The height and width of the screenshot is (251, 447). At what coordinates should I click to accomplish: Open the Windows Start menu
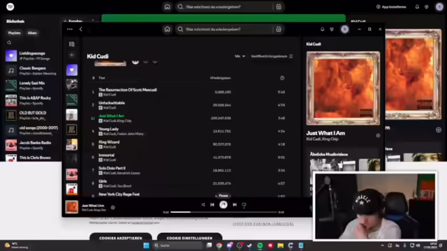coord(146,245)
